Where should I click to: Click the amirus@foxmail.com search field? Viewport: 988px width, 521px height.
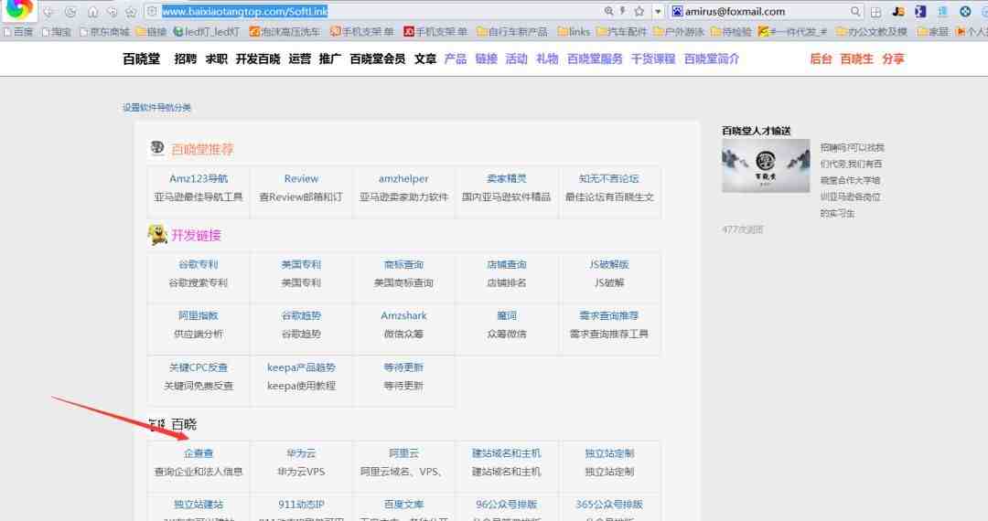[x=767, y=11]
